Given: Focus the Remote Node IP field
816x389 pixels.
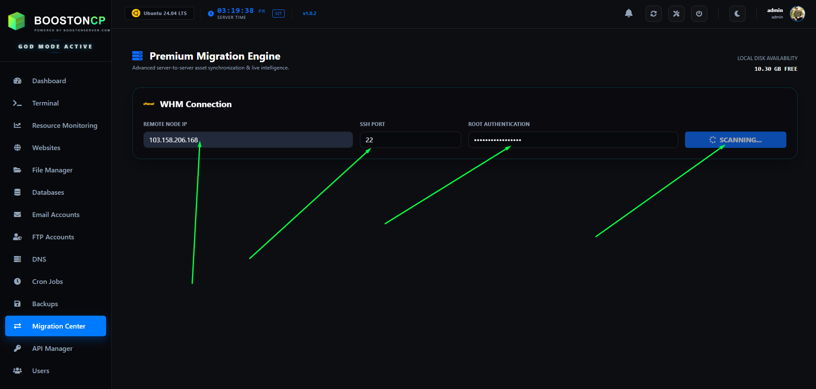Looking at the screenshot, I should tap(275, 140).
